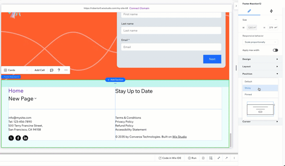The image size is (285, 166).
Task: Open the design (link) inspector tab
Action: click(x=249, y=11)
